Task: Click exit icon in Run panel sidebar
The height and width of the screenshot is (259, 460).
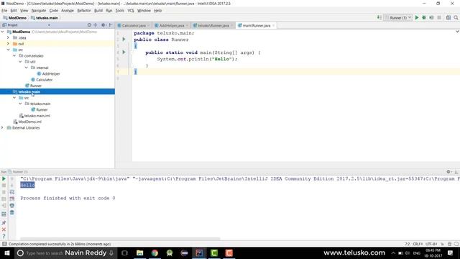Action: [4, 206]
